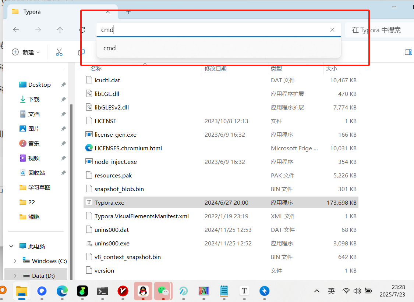Open Microsoft Edge from the taskbar
Screen dimensions: 414x302
click(62, 291)
